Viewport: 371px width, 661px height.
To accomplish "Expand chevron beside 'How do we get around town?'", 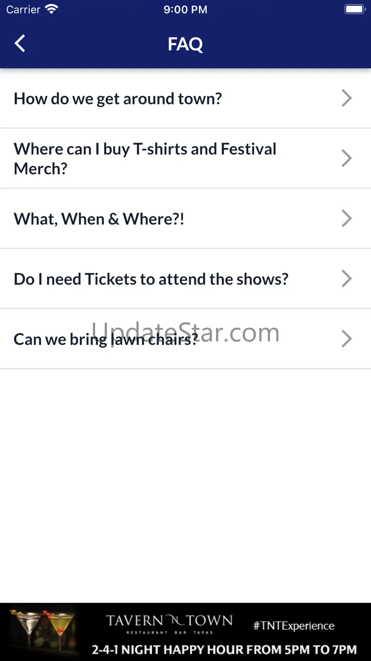I will pos(347,98).
